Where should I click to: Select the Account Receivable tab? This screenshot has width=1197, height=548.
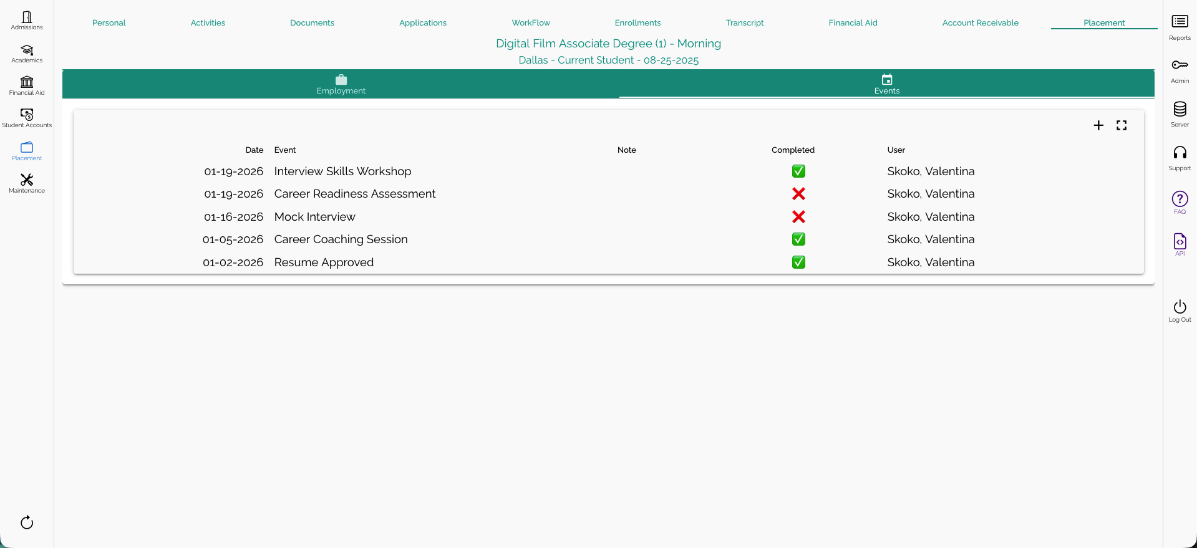pyautogui.click(x=980, y=23)
